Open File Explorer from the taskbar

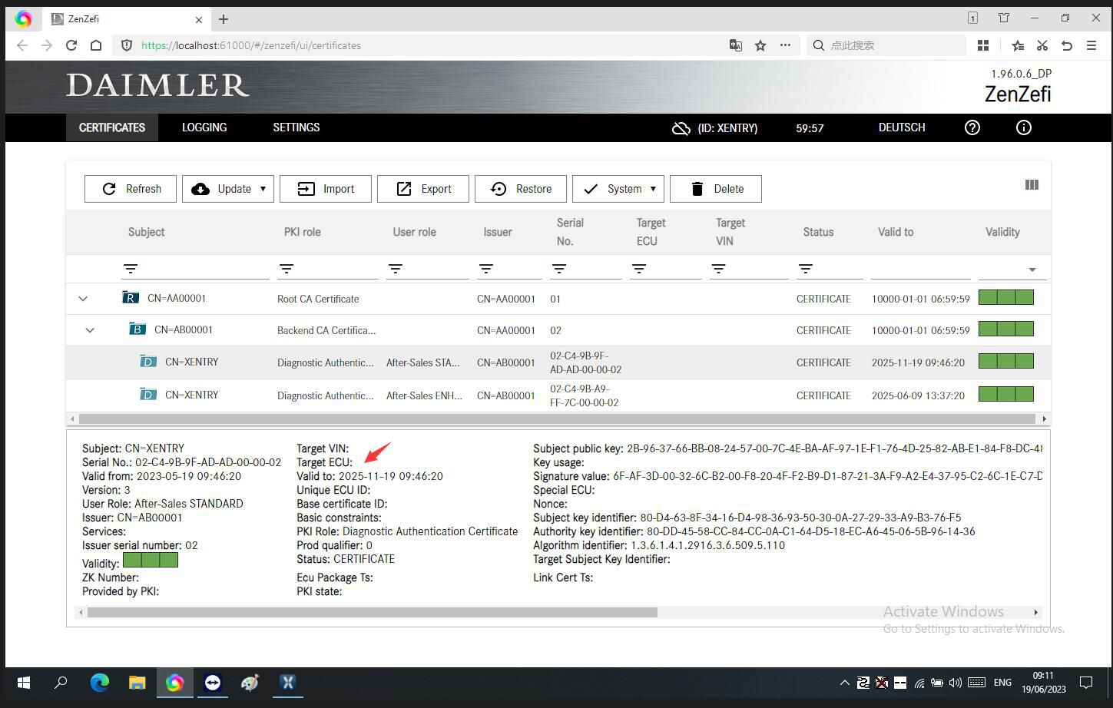click(137, 683)
